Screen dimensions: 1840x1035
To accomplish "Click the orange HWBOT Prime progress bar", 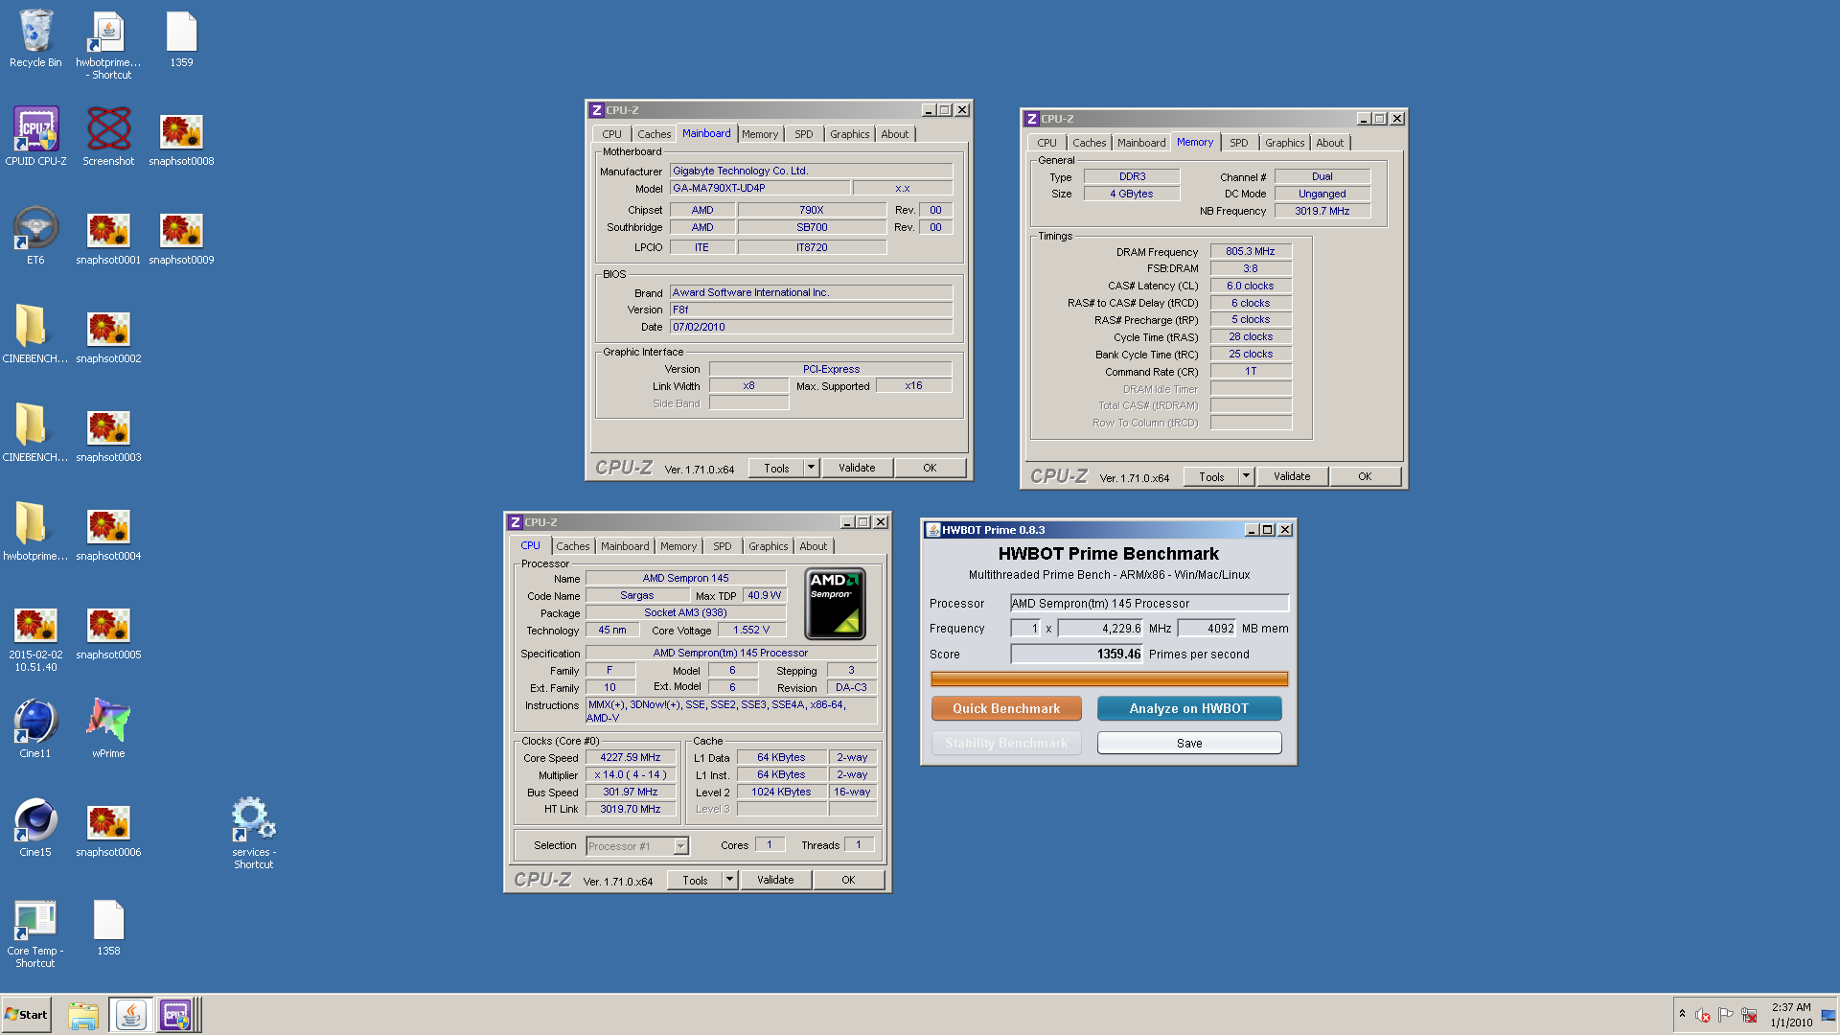I will [x=1109, y=678].
